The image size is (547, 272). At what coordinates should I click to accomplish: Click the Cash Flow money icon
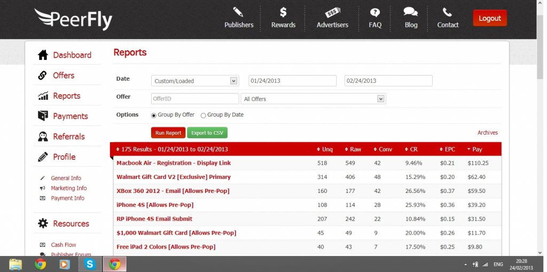(x=43, y=245)
